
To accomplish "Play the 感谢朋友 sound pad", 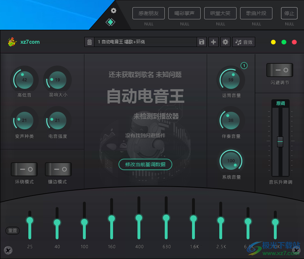I will tap(148, 13).
